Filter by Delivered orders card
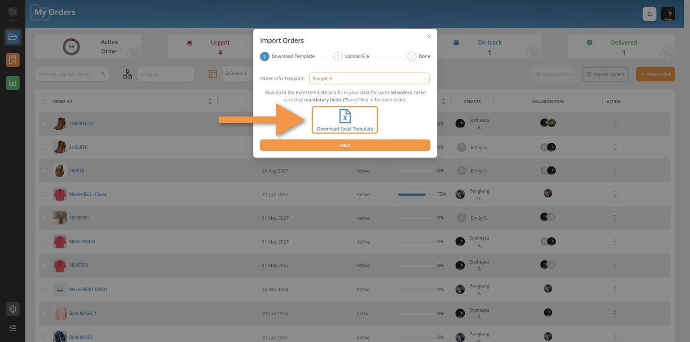 621,47
